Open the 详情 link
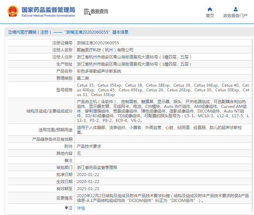 (81, 208)
